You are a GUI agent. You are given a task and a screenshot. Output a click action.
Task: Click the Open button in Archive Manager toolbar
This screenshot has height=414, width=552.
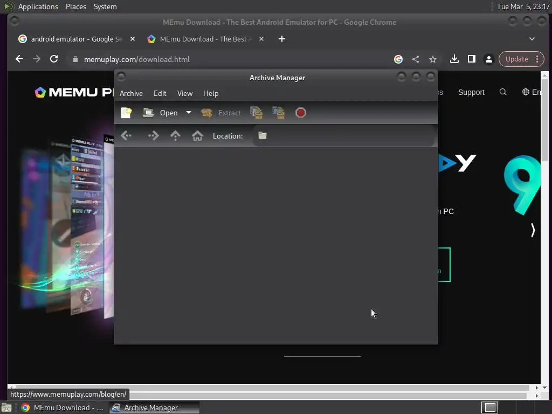(161, 113)
